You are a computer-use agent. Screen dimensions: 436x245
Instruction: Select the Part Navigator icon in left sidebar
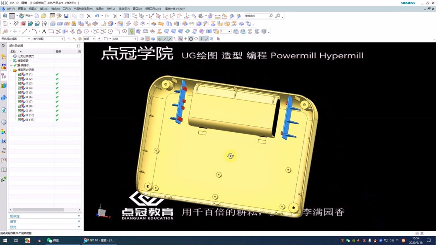coord(4,75)
